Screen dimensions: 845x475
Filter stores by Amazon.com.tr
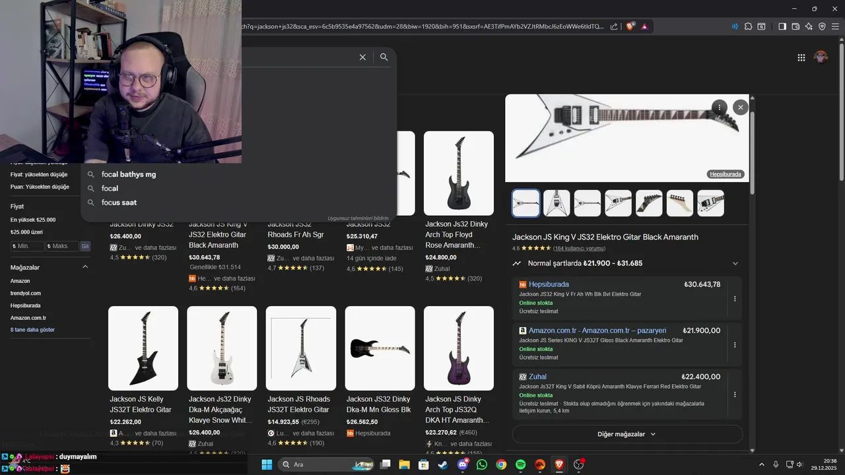pos(28,318)
